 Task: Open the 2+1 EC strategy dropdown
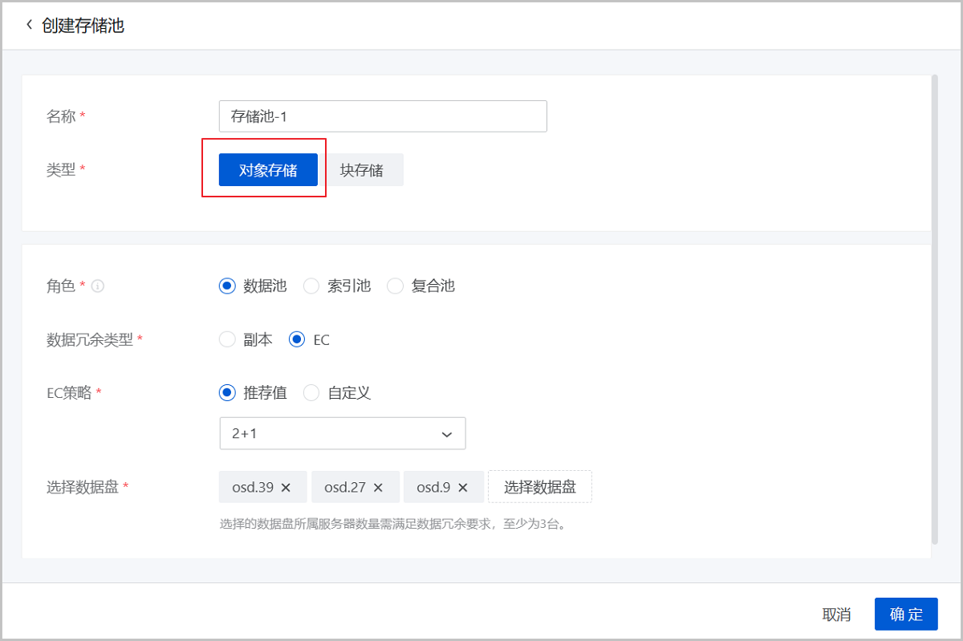pyautogui.click(x=343, y=433)
